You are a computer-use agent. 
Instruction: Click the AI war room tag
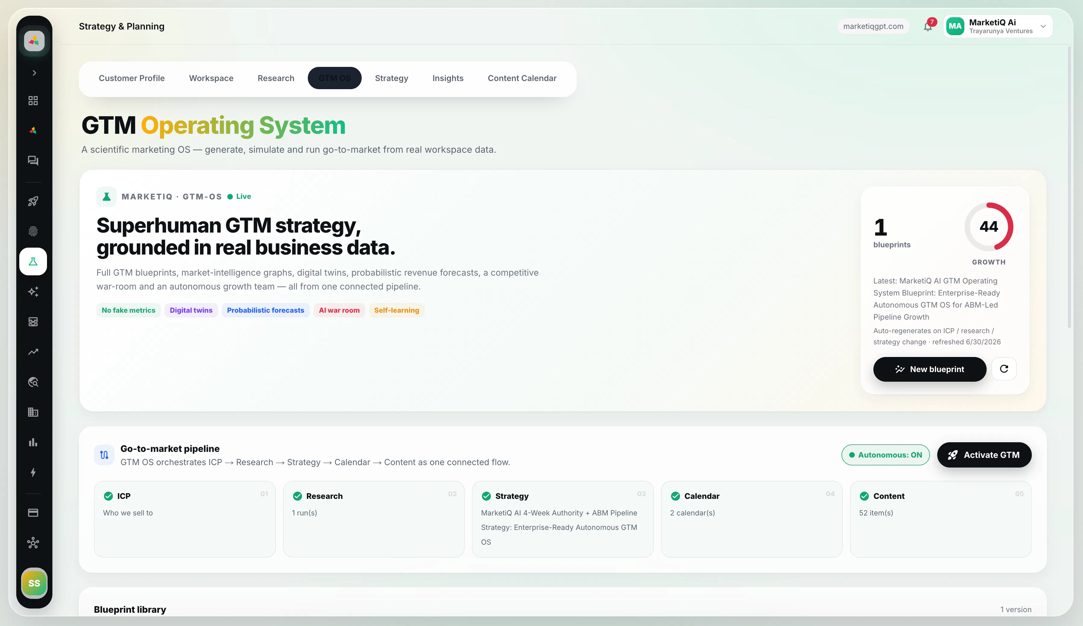(x=339, y=310)
